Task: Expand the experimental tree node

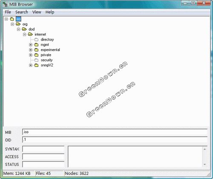Action: click(30, 50)
